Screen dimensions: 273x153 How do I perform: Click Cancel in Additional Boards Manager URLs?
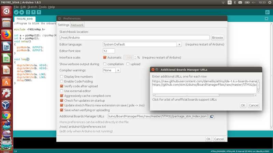point(254,105)
